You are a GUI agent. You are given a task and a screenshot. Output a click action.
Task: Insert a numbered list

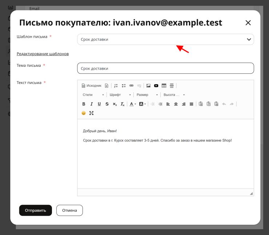116,86
